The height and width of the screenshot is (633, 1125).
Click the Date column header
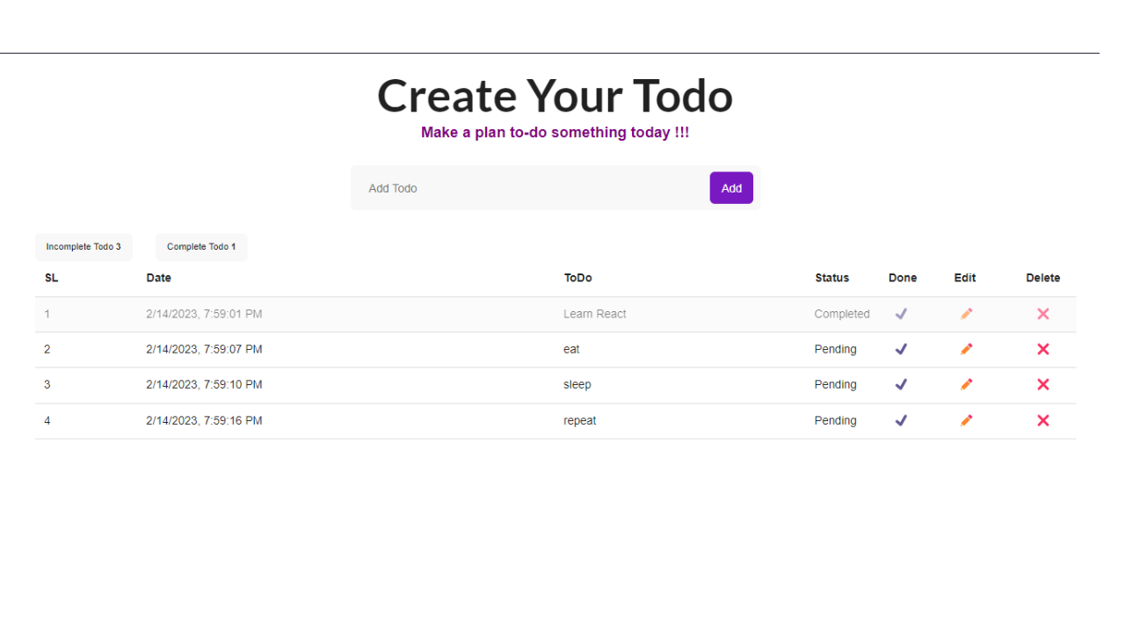pyautogui.click(x=159, y=278)
